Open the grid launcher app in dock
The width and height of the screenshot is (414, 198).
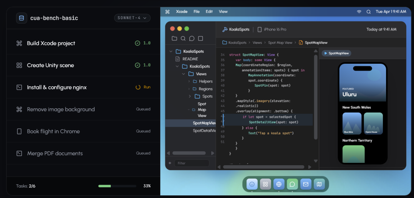pyautogui.click(x=265, y=184)
